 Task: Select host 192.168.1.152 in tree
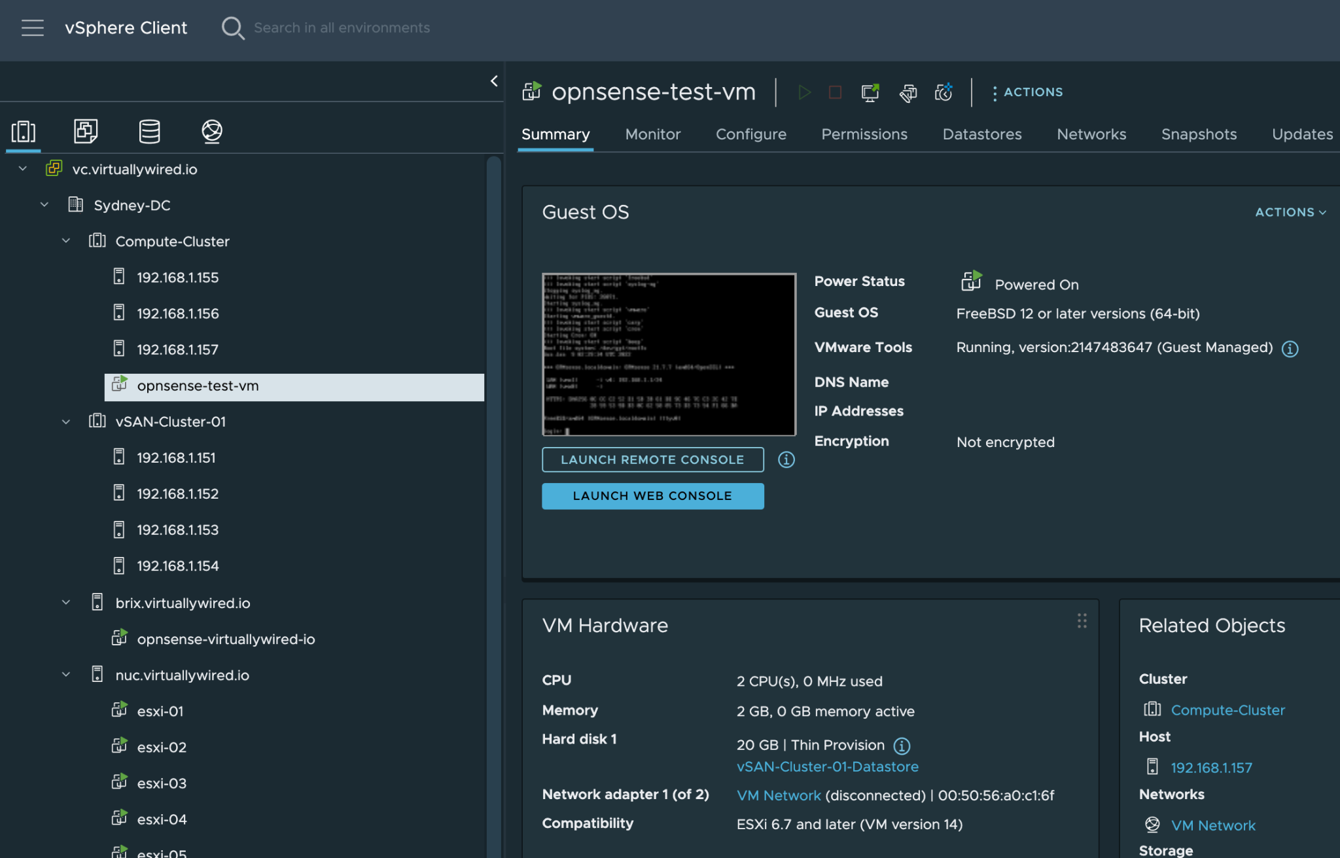click(x=177, y=493)
